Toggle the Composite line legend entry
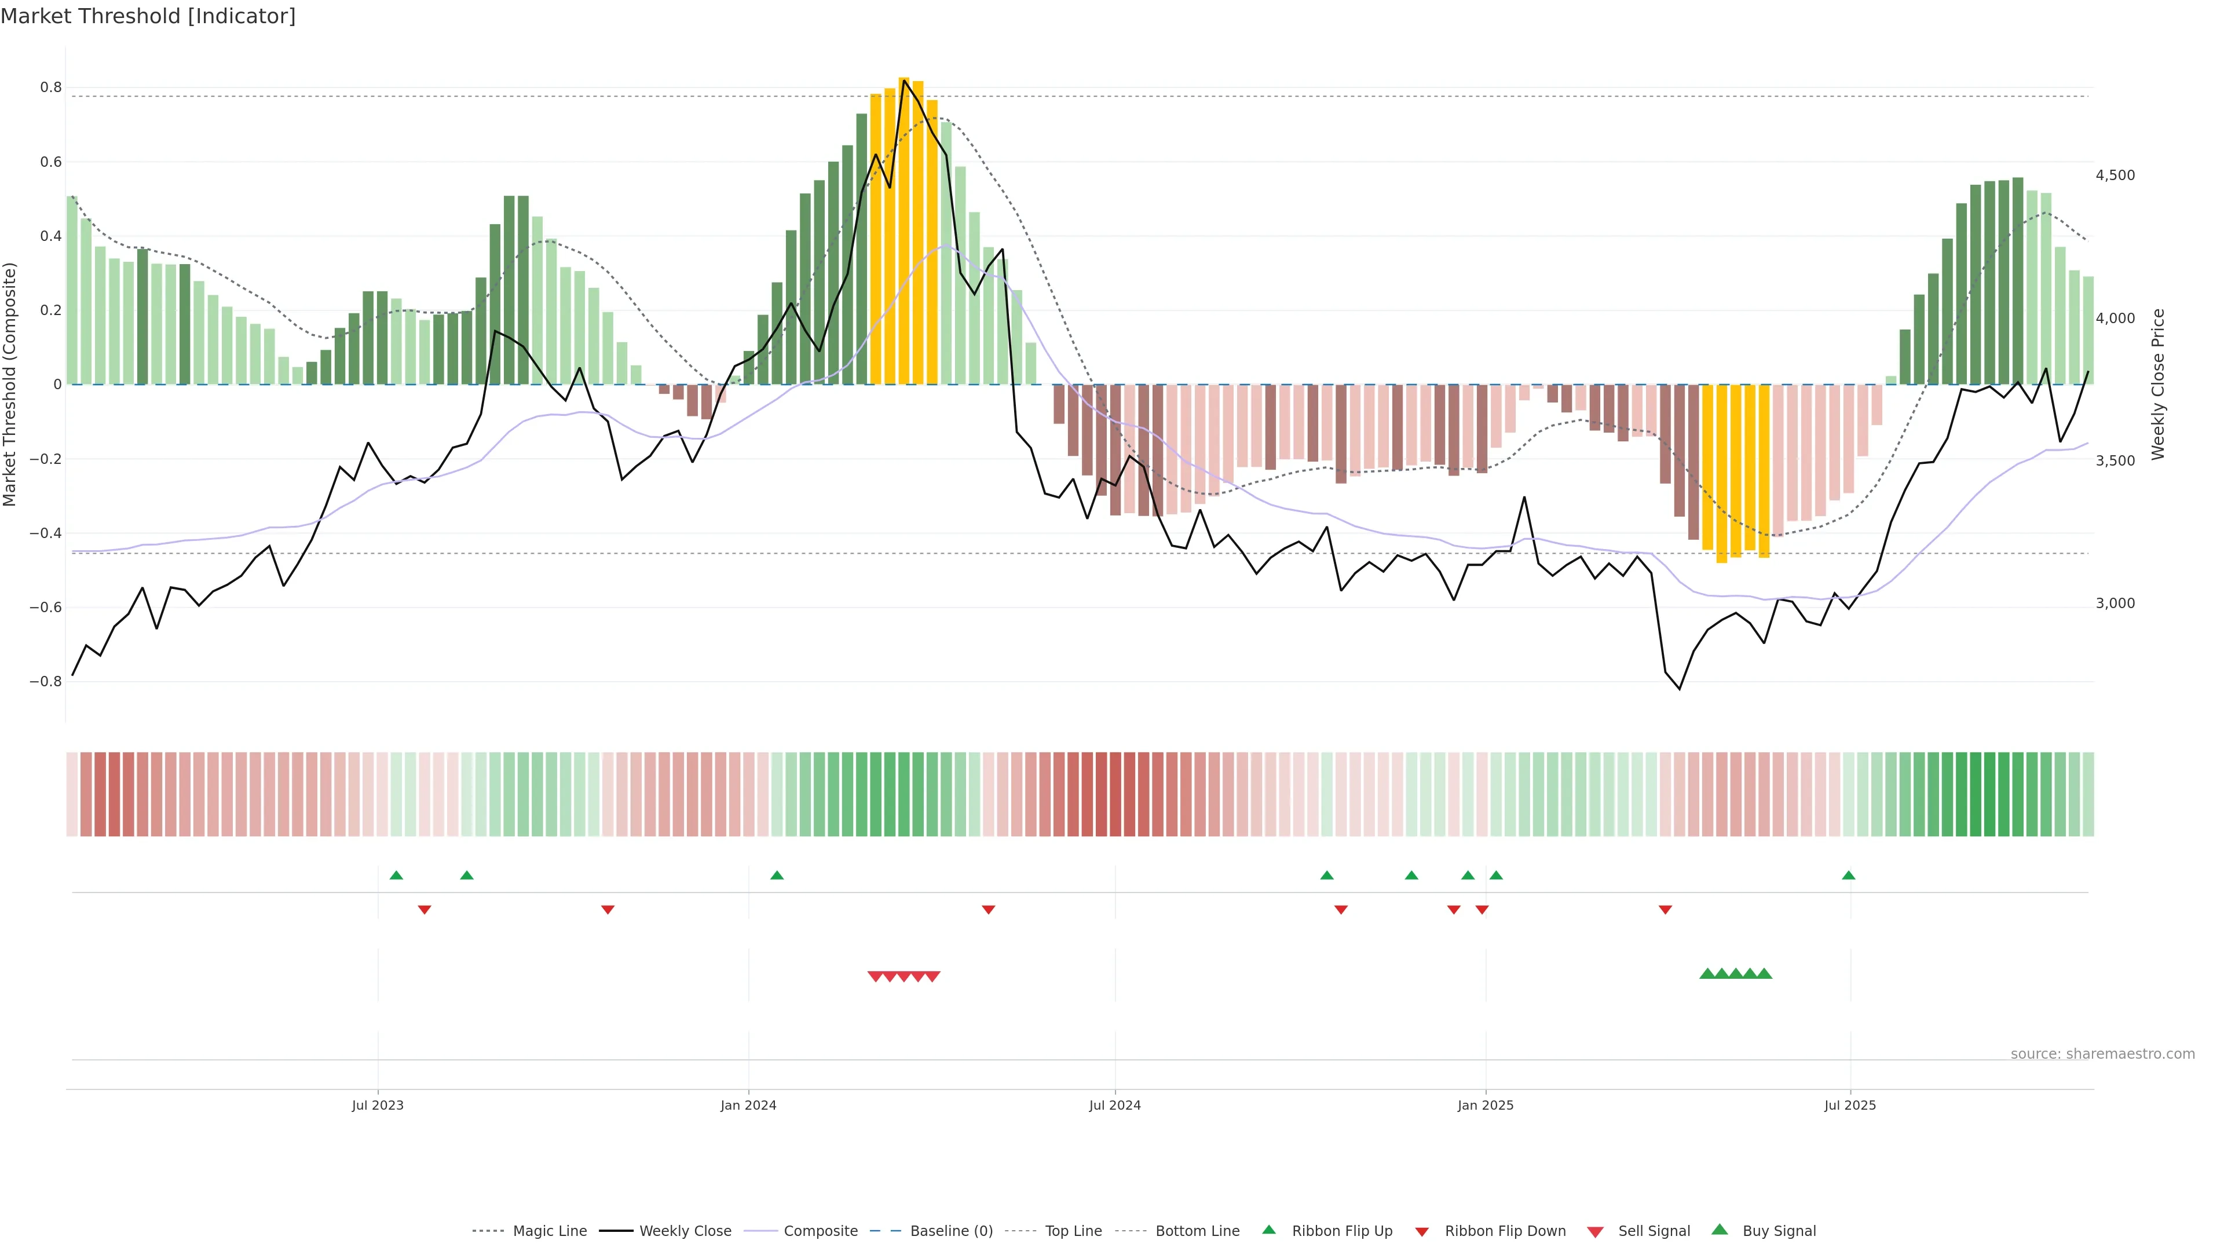This screenshot has width=2224, height=1251. (x=820, y=1231)
